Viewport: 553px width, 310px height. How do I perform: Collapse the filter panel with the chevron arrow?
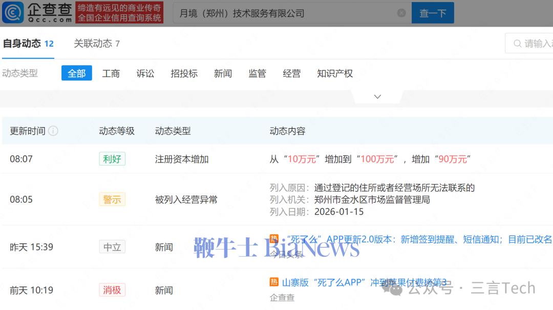click(377, 96)
